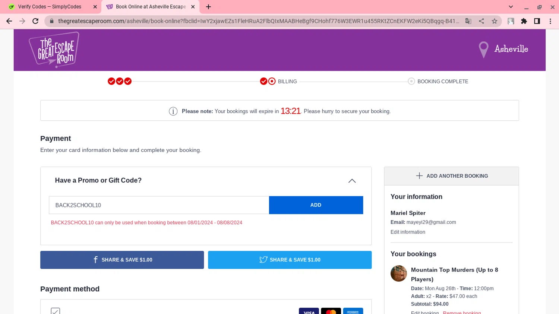This screenshot has width=559, height=314.
Task: Toggle the browser side panel icon
Action: point(537,21)
